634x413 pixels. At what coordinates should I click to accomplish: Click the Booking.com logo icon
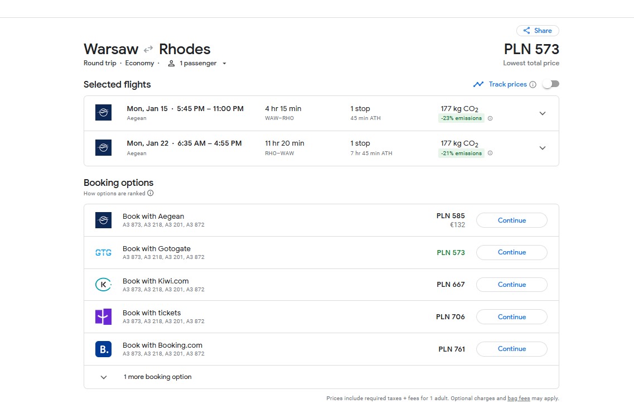coord(104,349)
